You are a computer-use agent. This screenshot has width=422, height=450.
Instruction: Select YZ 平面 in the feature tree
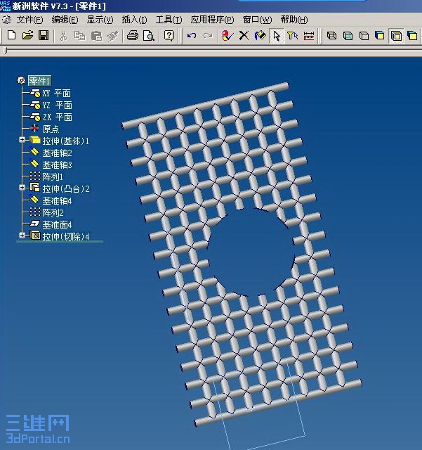(58, 105)
